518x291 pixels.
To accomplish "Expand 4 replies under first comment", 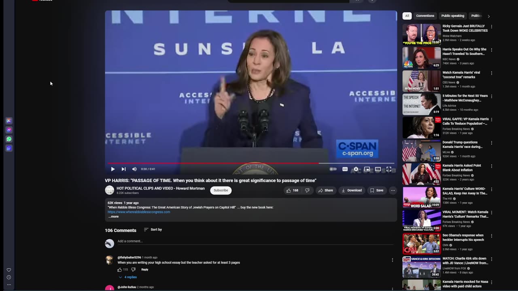I will tap(128, 277).
